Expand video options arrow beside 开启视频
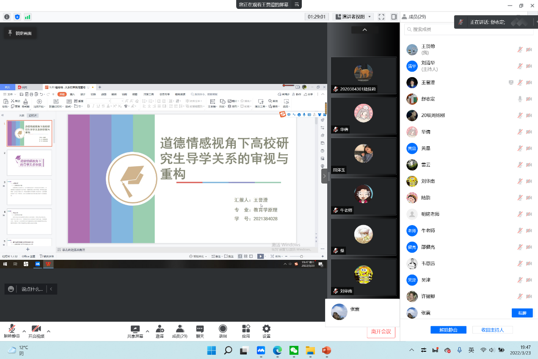538x359 pixels. pyautogui.click(x=49, y=331)
